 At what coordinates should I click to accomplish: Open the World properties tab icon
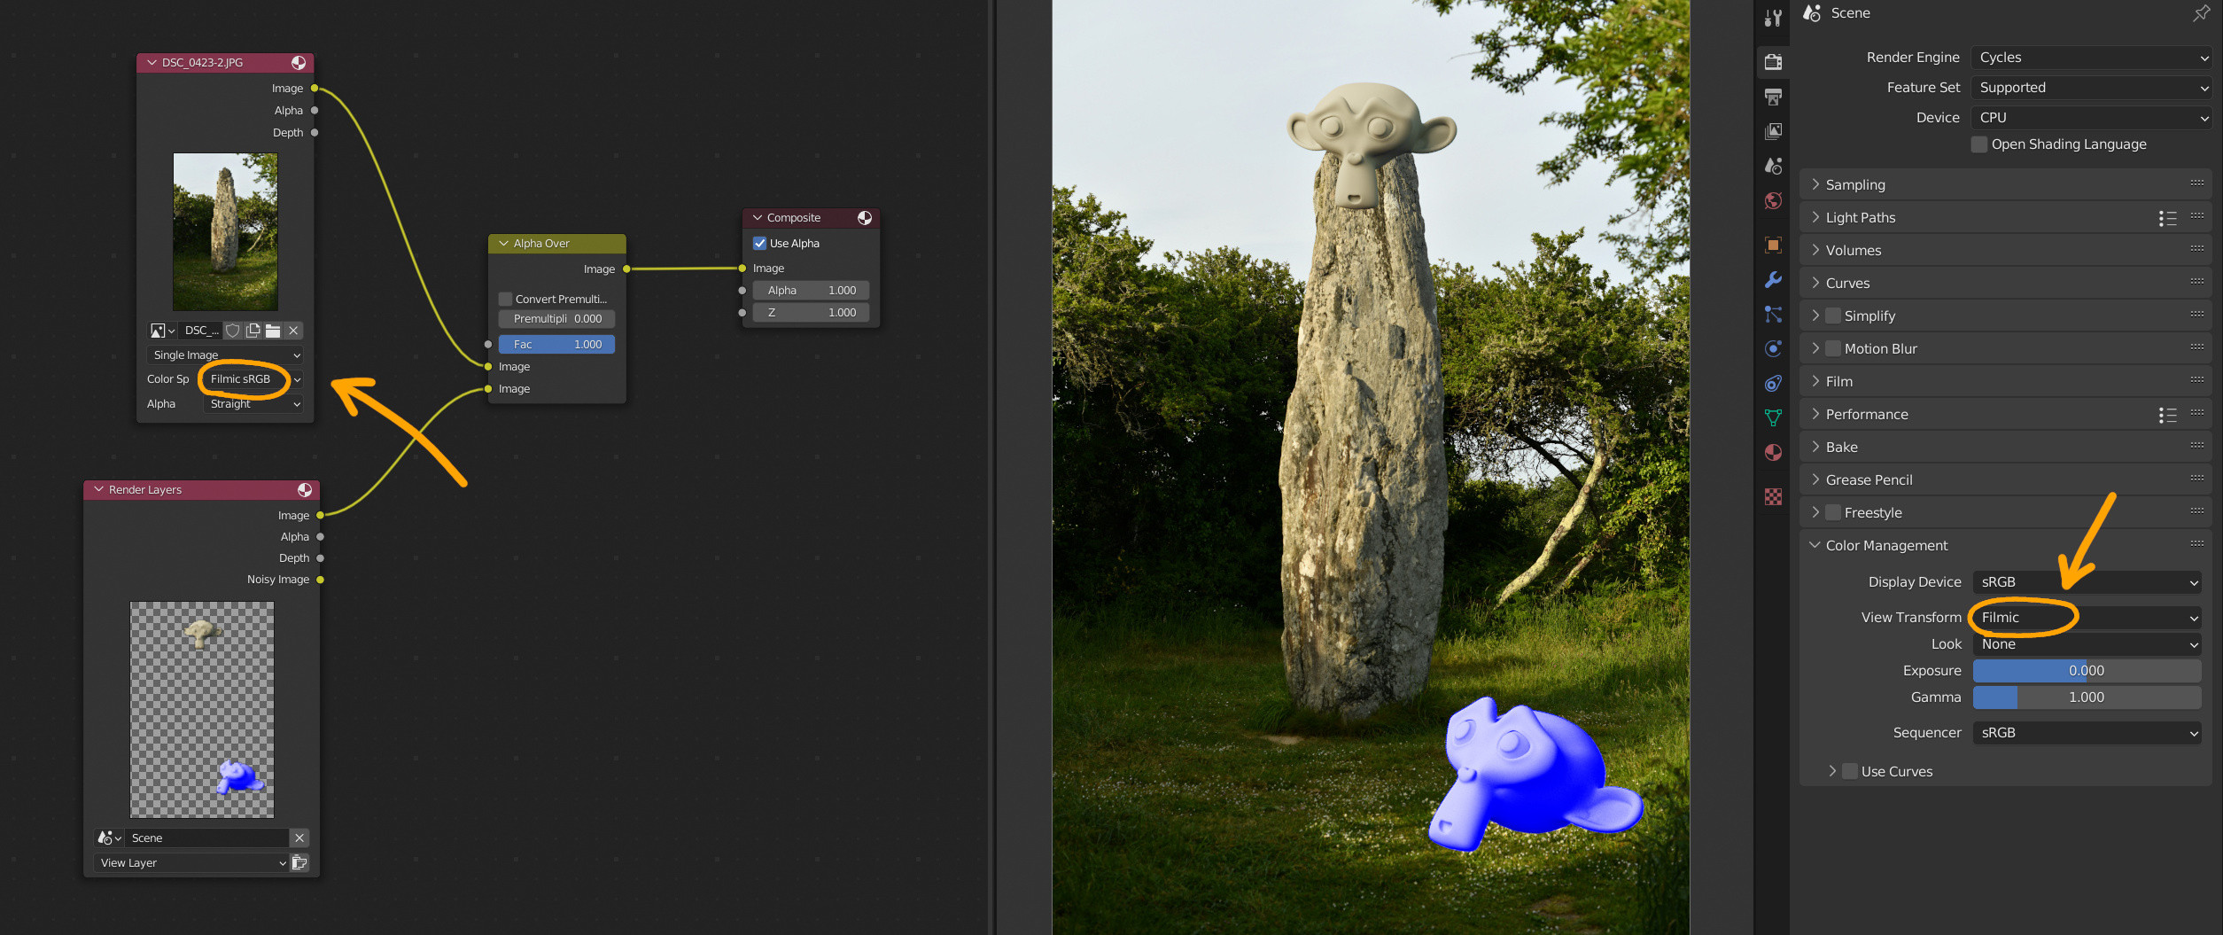pos(1773,200)
